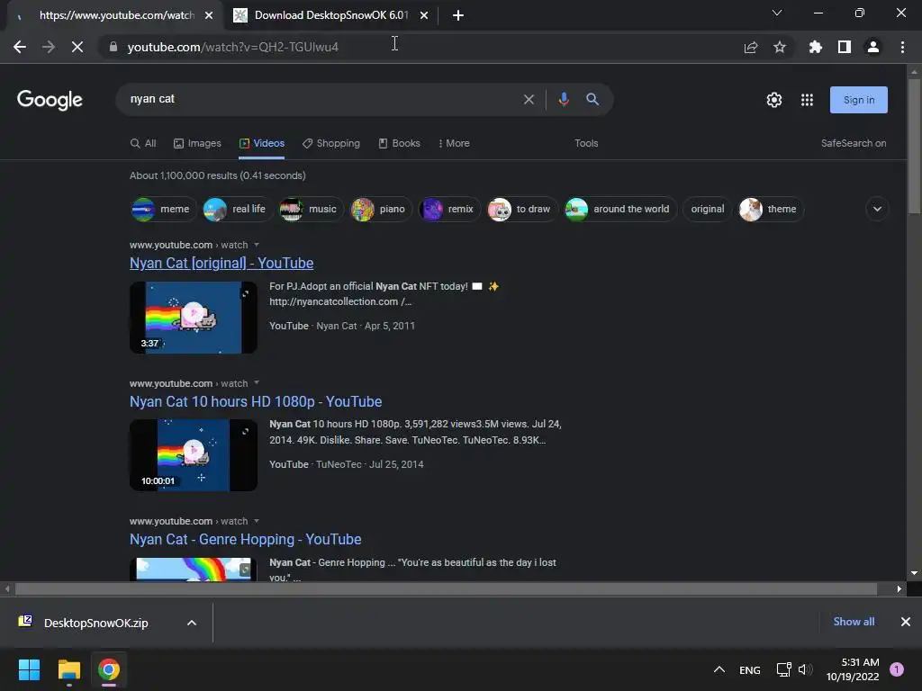Click Chrome icon in taskbar
Screen dimensions: 922x691
coord(109,669)
